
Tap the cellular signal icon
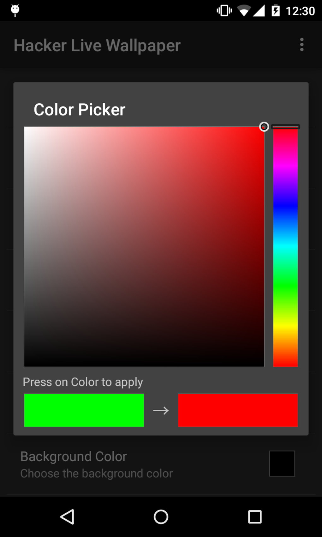click(259, 11)
